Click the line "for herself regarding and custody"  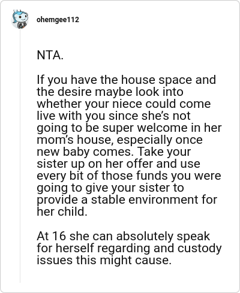point(129,248)
